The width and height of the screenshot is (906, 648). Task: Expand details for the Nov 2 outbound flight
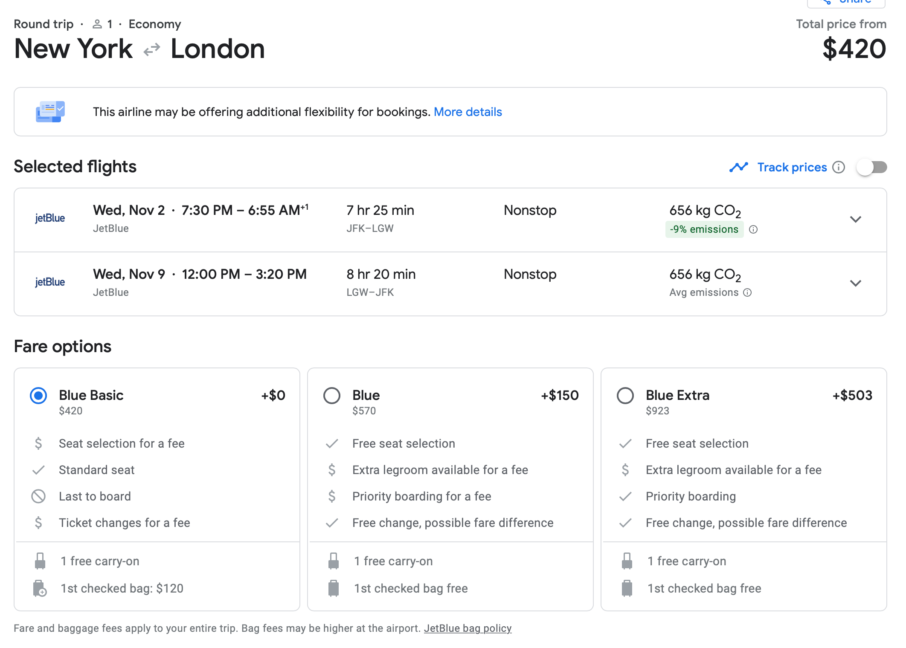[x=856, y=220]
